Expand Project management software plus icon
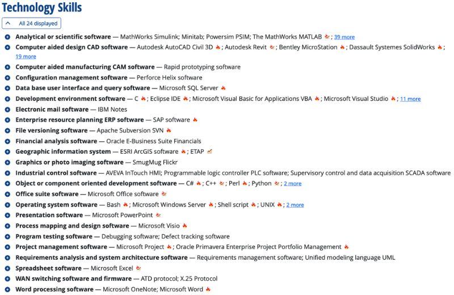This screenshot has width=454, height=295. (x=7, y=247)
